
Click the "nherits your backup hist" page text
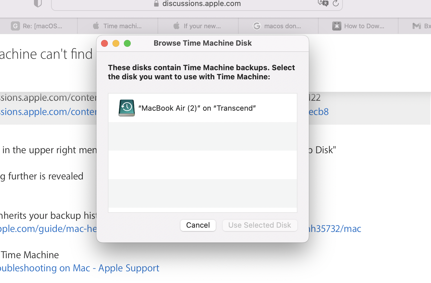[48, 216]
